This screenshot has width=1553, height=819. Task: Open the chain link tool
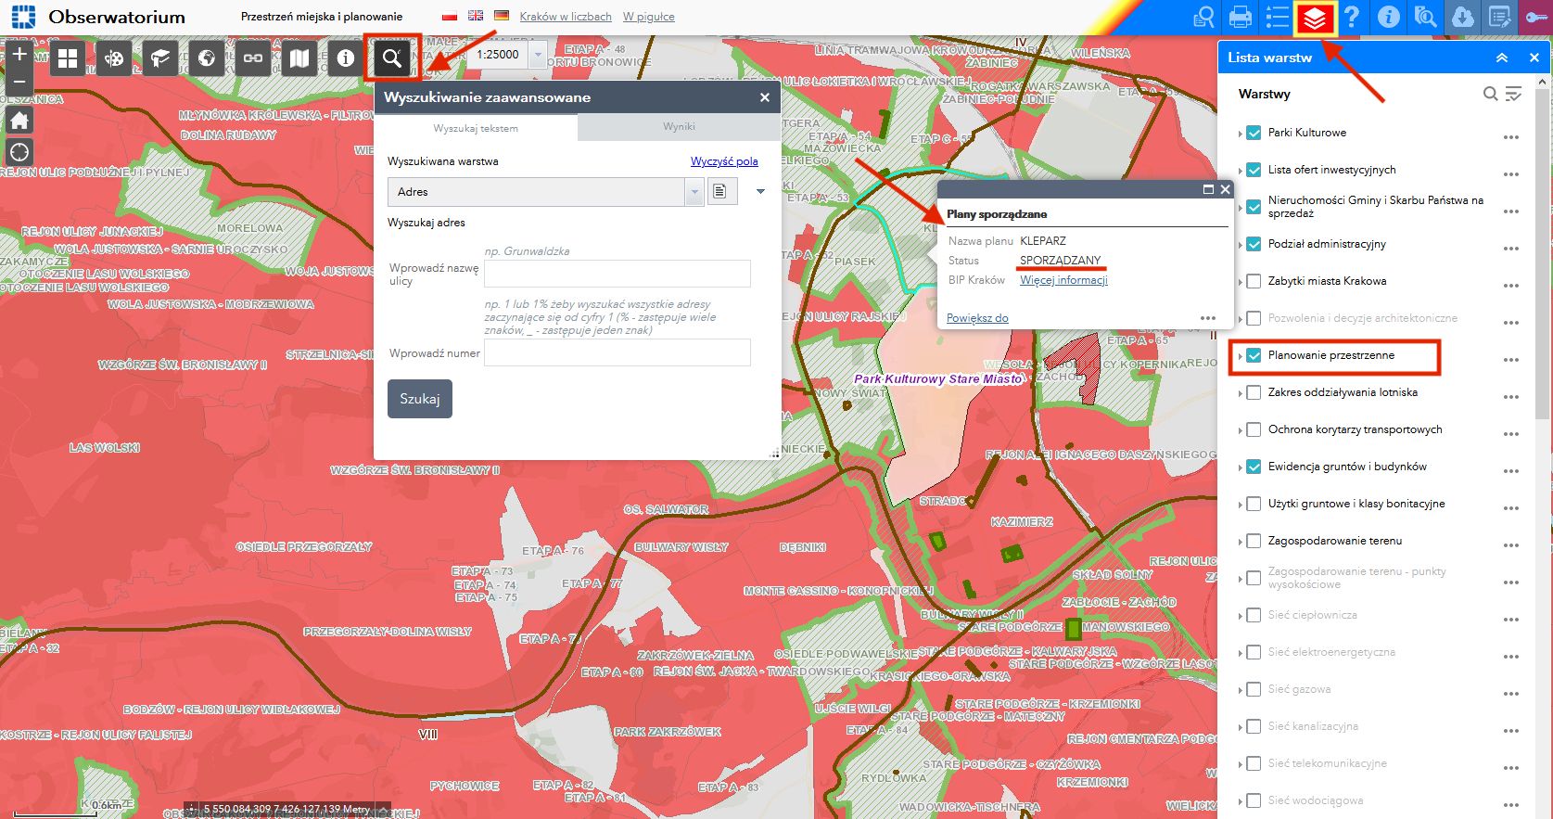(253, 58)
